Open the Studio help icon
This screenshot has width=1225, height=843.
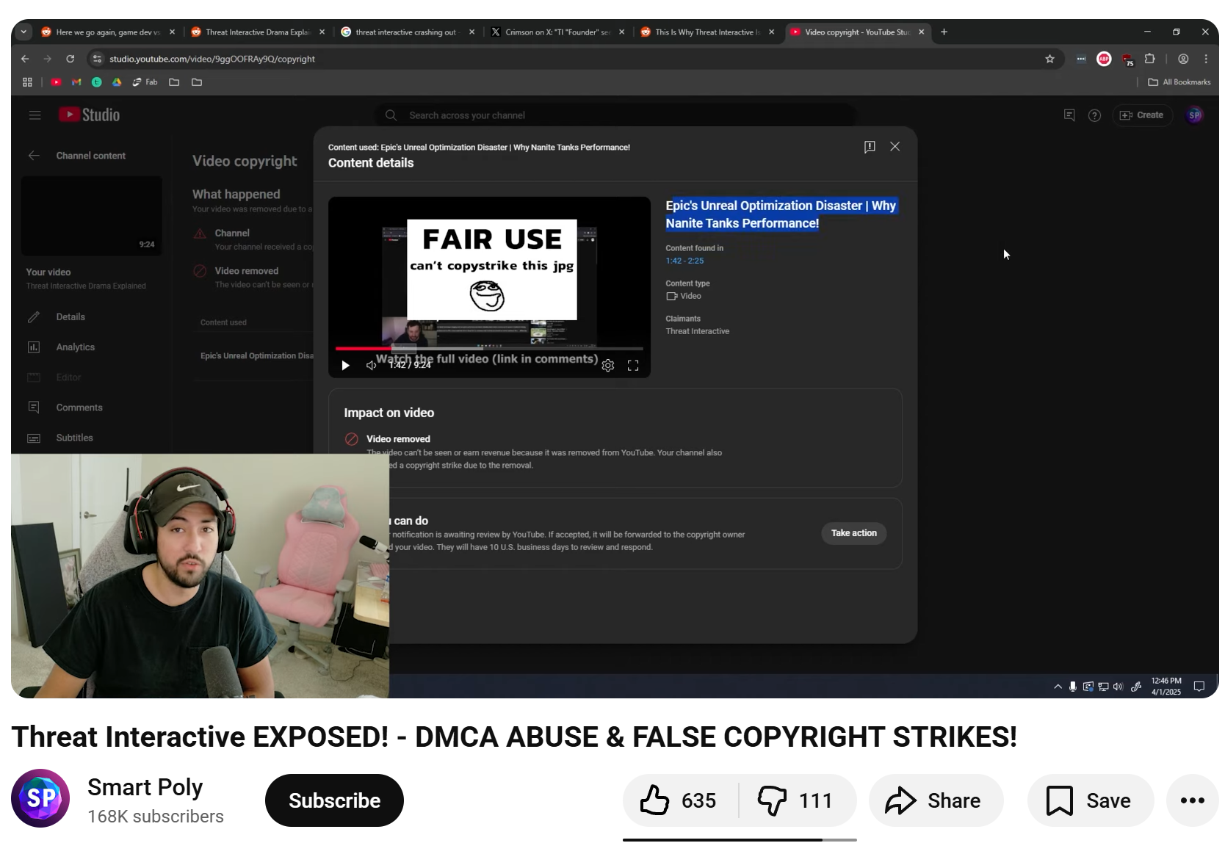click(x=1094, y=115)
